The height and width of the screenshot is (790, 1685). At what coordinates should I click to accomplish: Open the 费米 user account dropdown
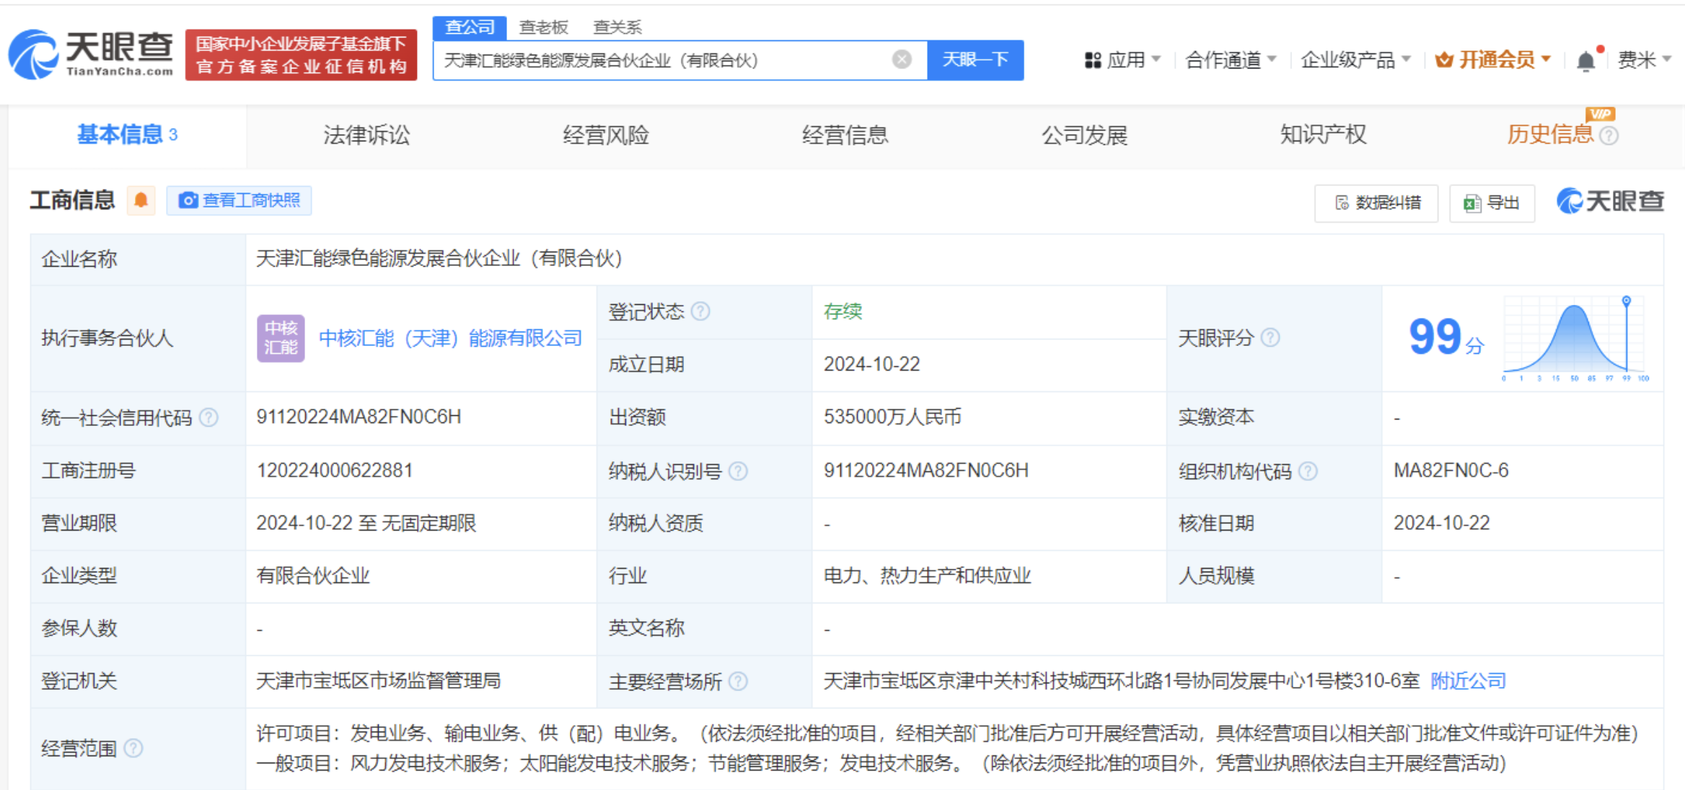pos(1644,60)
